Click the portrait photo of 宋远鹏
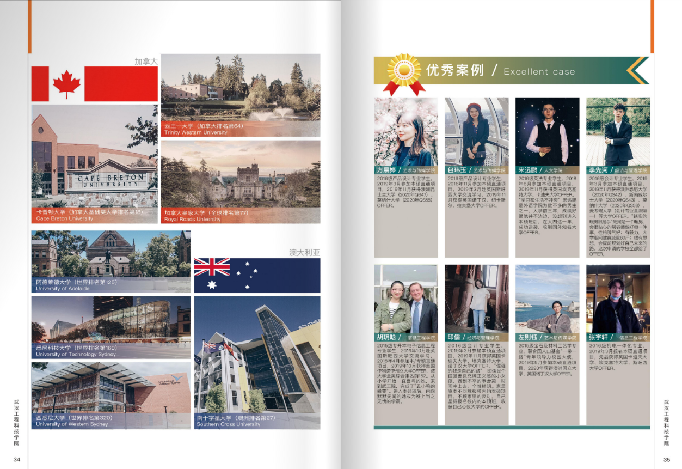Viewport: 682px width, 469px height. tap(548, 131)
